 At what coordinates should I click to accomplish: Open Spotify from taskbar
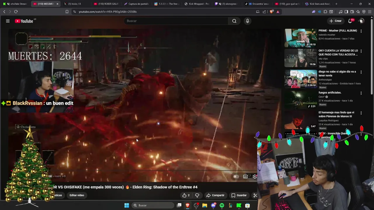coord(222,205)
